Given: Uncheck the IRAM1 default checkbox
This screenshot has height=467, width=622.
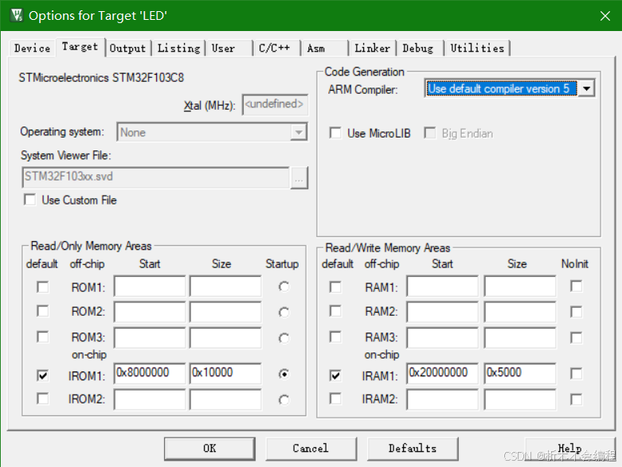Looking at the screenshot, I should click(x=335, y=375).
